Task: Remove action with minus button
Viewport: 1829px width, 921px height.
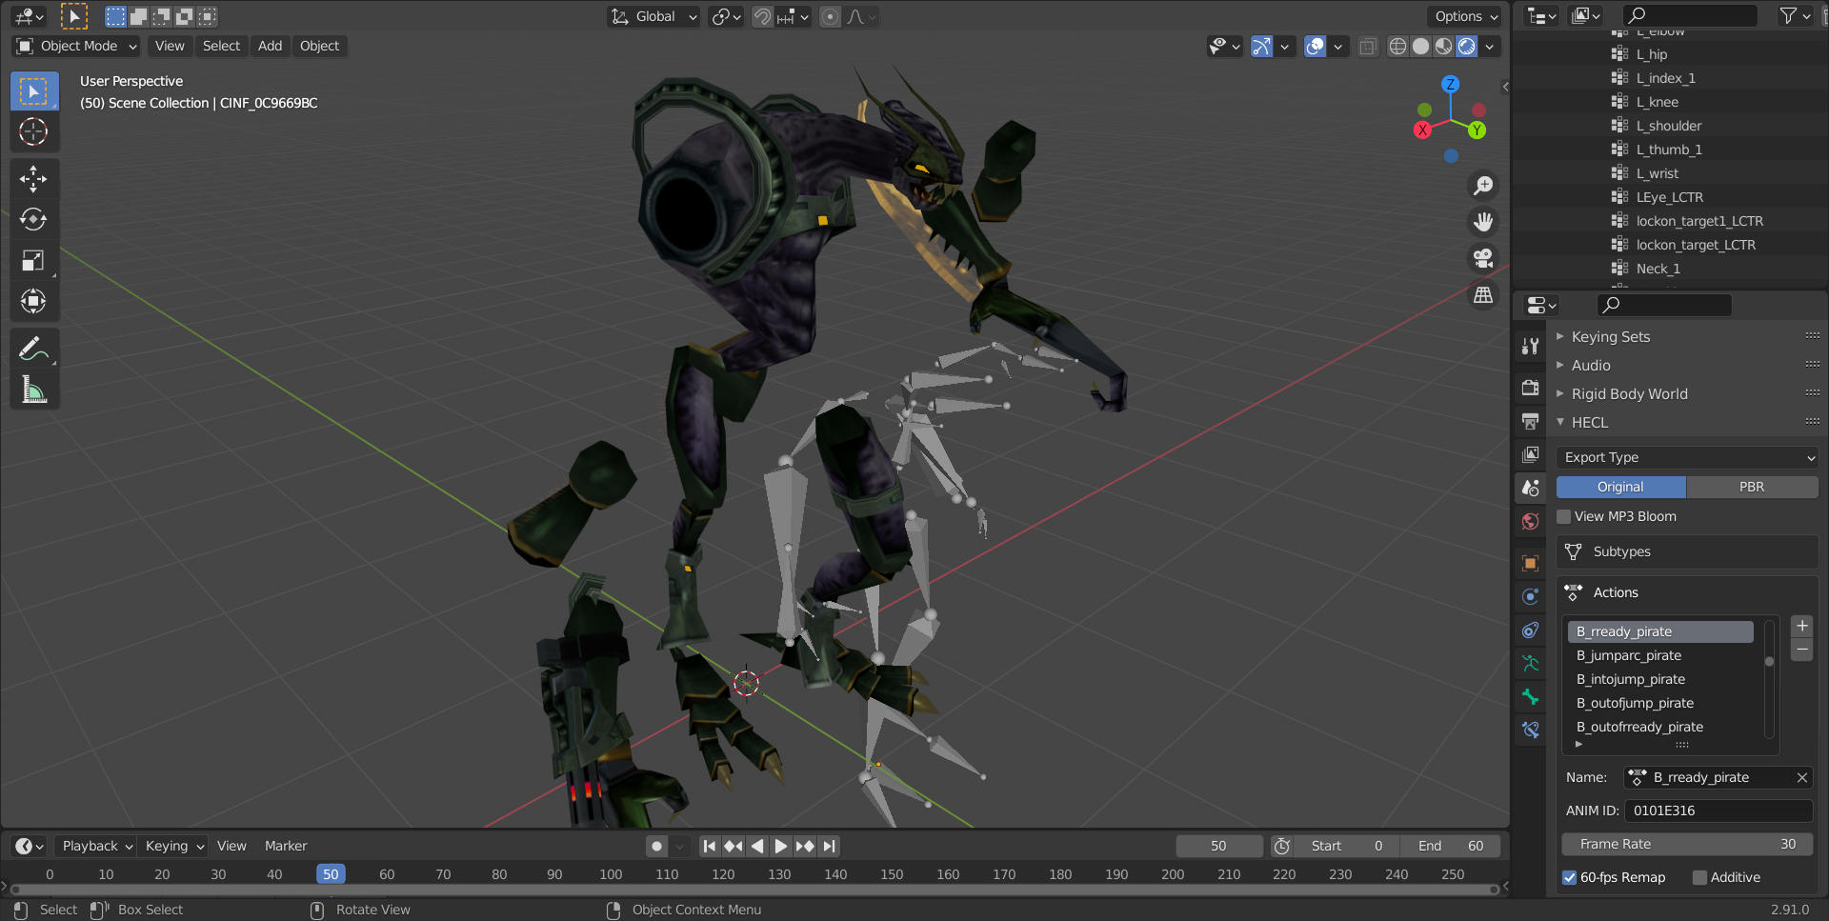Action: [x=1801, y=649]
